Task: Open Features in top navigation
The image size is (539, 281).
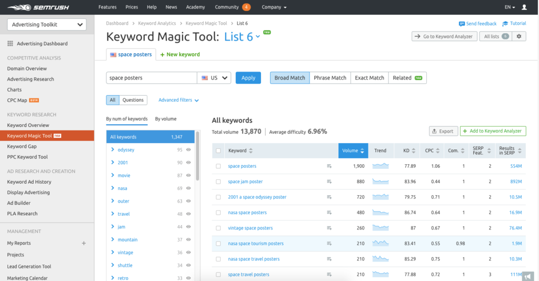Action: tap(107, 7)
